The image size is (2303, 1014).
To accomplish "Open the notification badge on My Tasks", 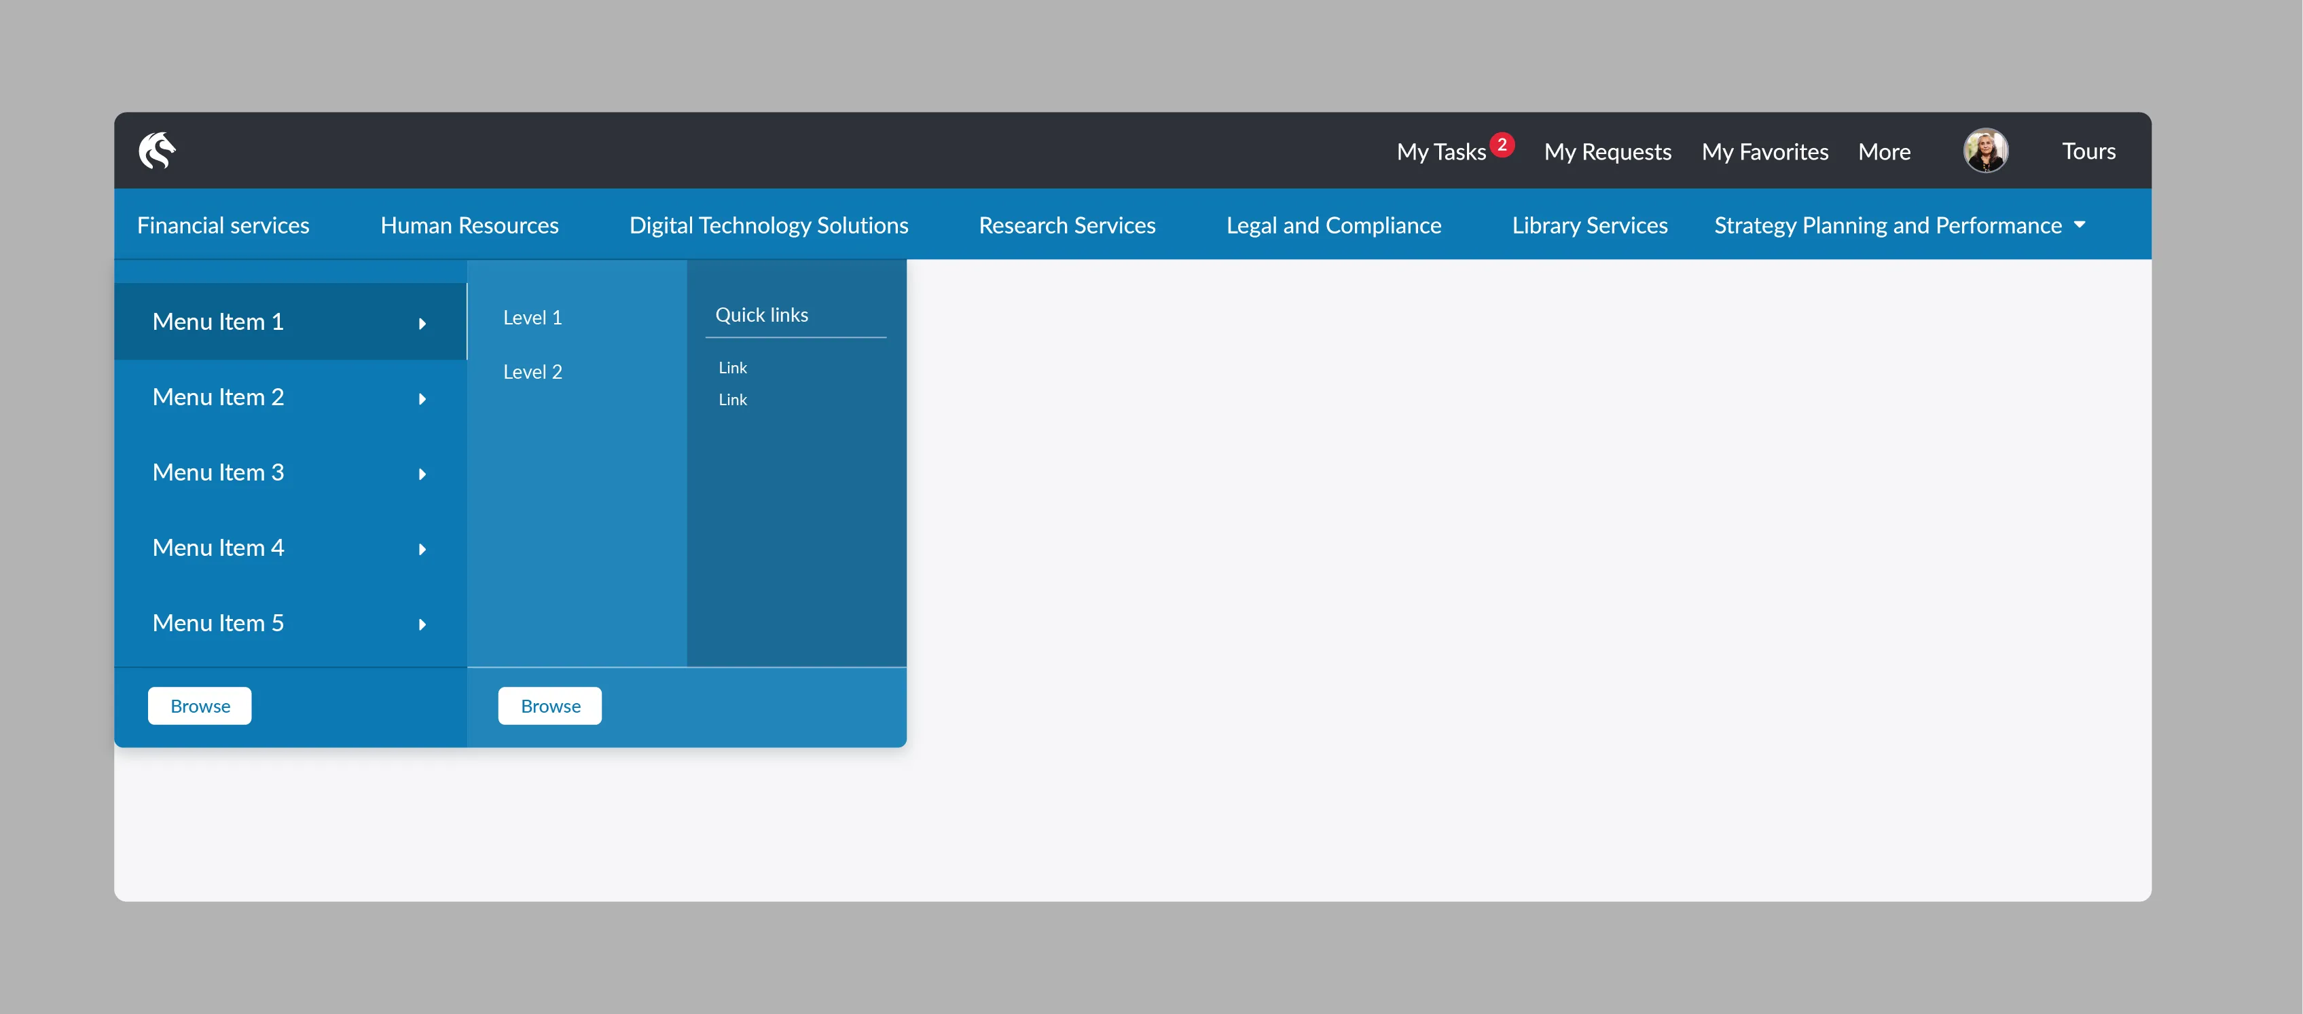I will [x=1502, y=144].
